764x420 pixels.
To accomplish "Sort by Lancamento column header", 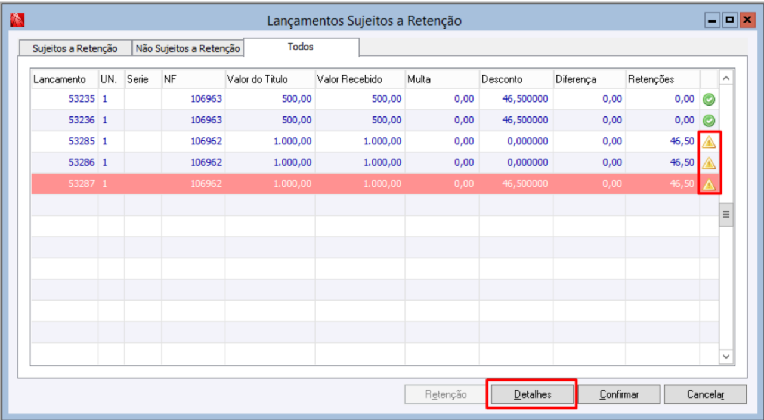I will tap(60, 79).
